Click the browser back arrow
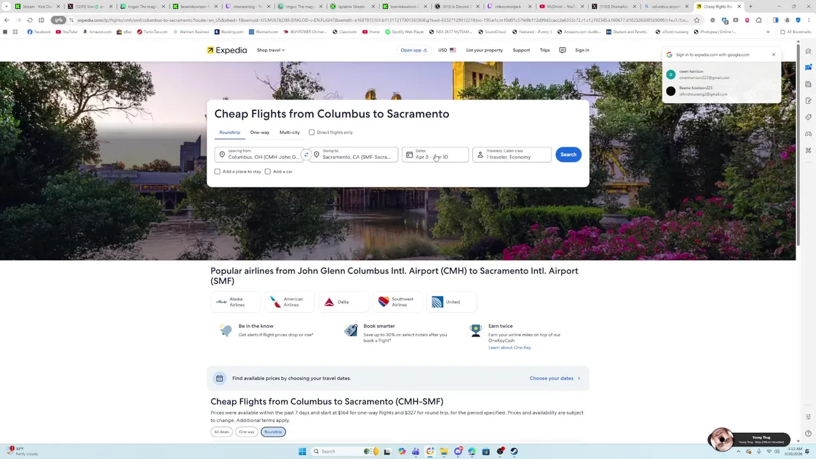 point(6,20)
